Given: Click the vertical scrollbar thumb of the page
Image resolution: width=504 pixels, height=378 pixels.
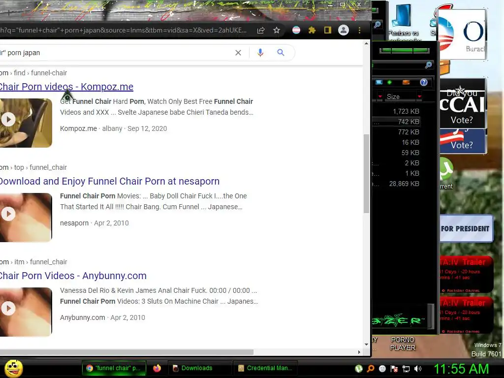Looking at the screenshot, I should tap(366, 174).
